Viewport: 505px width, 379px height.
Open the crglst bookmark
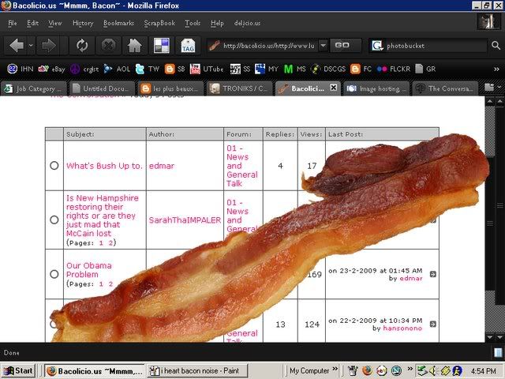tap(84, 69)
